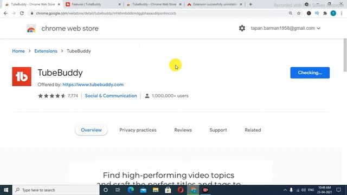Screen dimensions: 347x195
Task: Open the notification center icon
Action: tap(338, 190)
